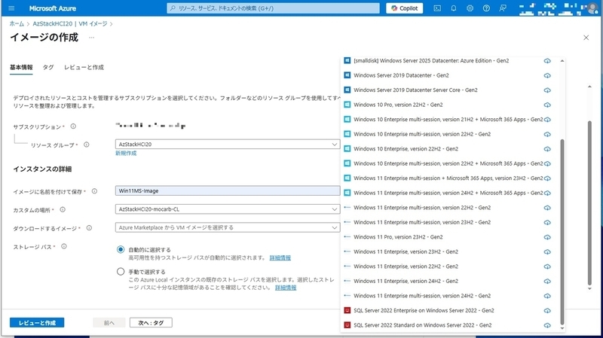Download cloud icon for Windows 11 Enterprise 24H2
This screenshot has height=338, width=603.
click(x=547, y=281)
